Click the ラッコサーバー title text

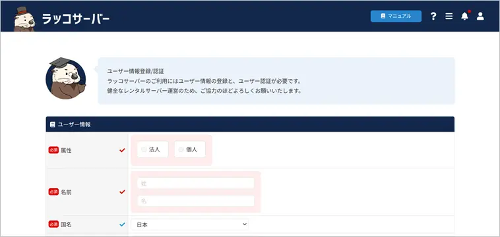(x=76, y=19)
